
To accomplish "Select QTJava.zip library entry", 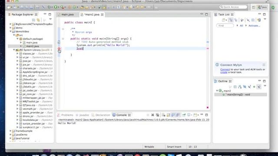I will 29,105.
